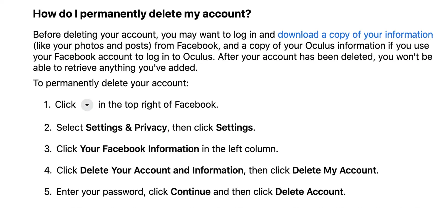Click the 'in the top right of Facebook' text
The height and width of the screenshot is (208, 442).
[158, 105]
